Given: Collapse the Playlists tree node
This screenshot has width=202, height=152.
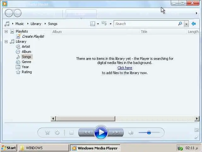Looking at the screenshot, I should tap(6, 31).
